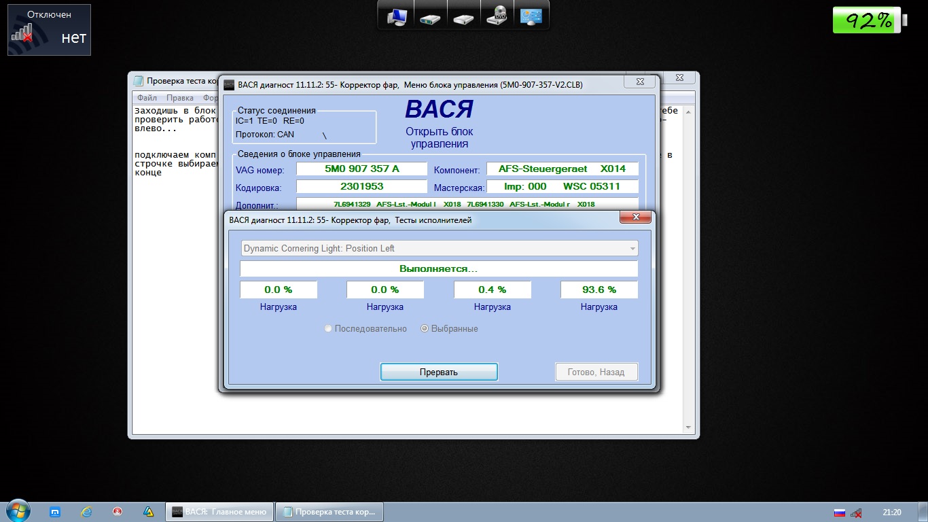Click the Windows Start orb
928x522 pixels.
pos(17,511)
